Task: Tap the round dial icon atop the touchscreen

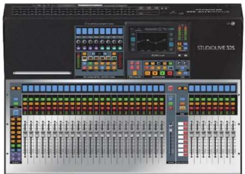Action: click(x=160, y=29)
